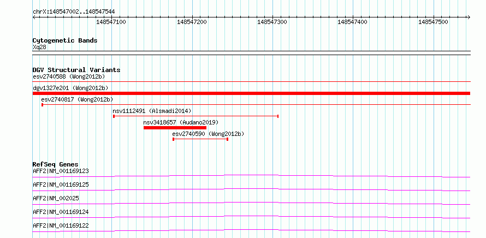Open transcript AFF2|NM_002025 label
The height and width of the screenshot is (238, 486).
[x=56, y=198]
